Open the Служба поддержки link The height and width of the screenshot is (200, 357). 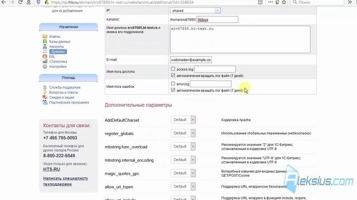tap(65, 87)
